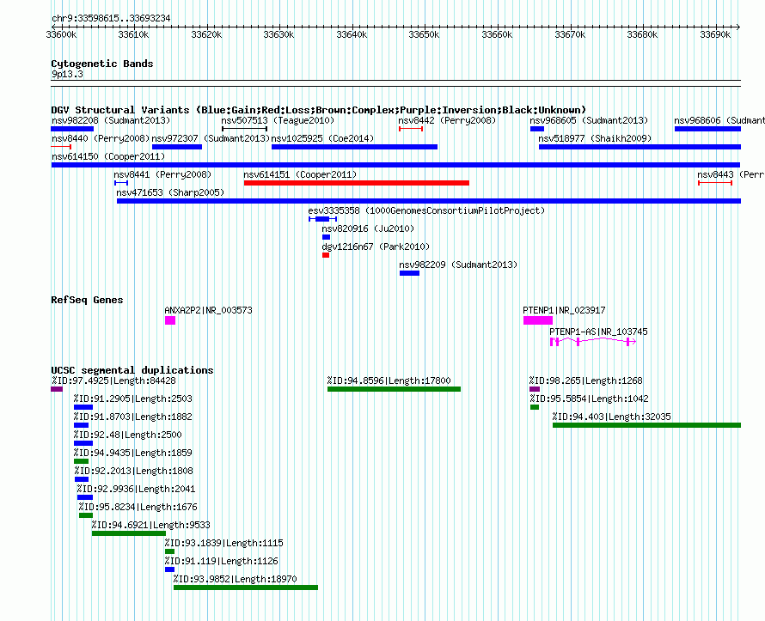The height and width of the screenshot is (621, 765).
Task: Click the green Length:17800 duplication bar
Action: (x=395, y=389)
